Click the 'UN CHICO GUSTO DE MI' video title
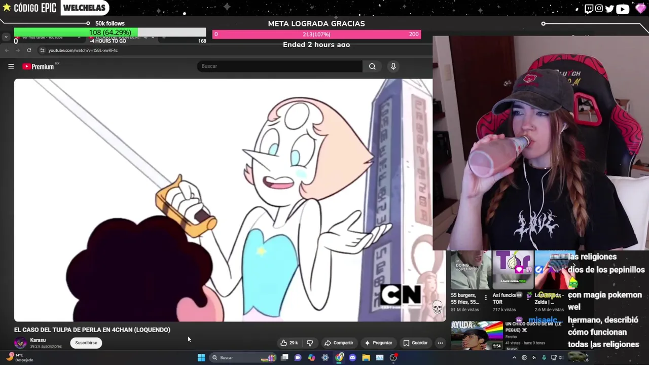This screenshot has height=365, width=649. pos(533,326)
